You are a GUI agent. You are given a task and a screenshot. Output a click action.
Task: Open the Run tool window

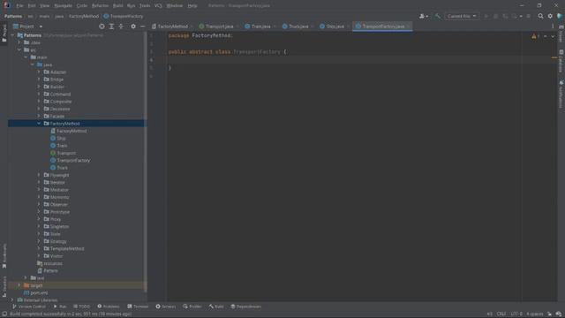60,307
